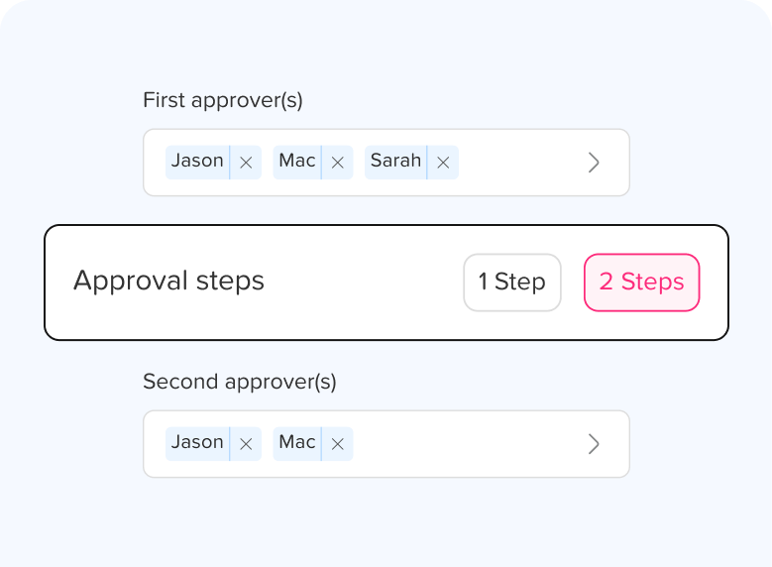Expand the second approver(s) chevron
Image resolution: width=772 pixels, height=567 pixels.
594,444
